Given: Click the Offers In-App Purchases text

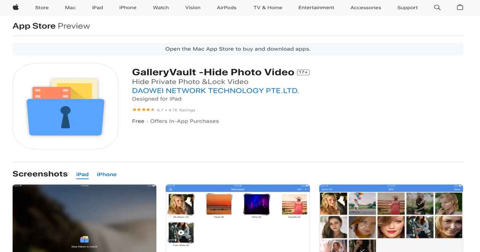Looking at the screenshot, I should point(184,121).
